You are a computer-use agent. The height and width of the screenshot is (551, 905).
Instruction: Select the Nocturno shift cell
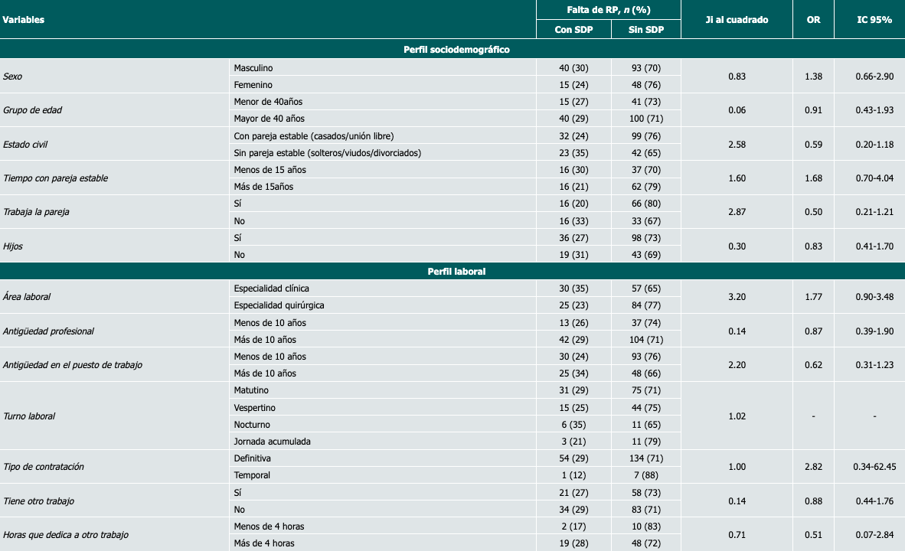point(252,425)
